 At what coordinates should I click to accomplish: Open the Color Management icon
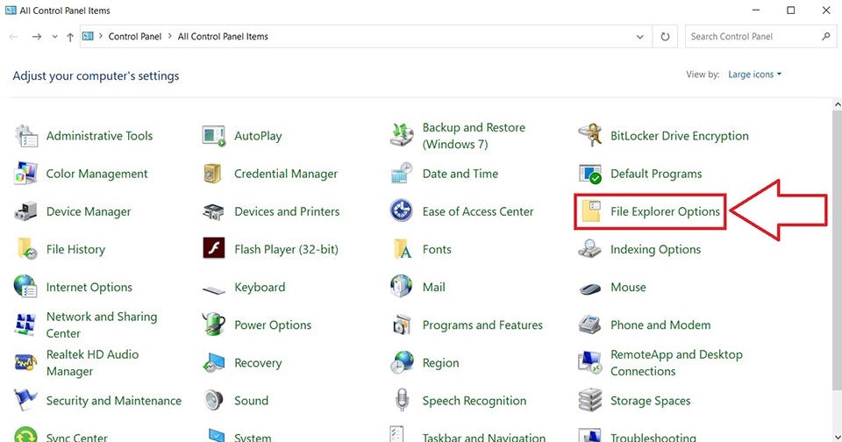(x=25, y=174)
